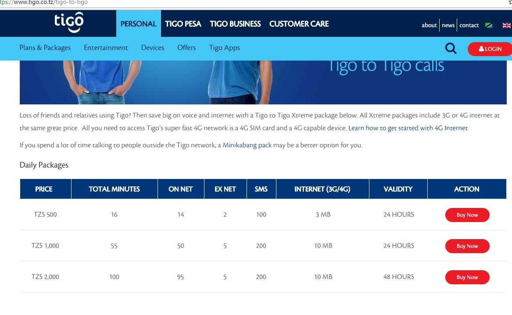The image size is (512, 315).
Task: Buy Now for TZS 500 package
Action: pos(467,215)
